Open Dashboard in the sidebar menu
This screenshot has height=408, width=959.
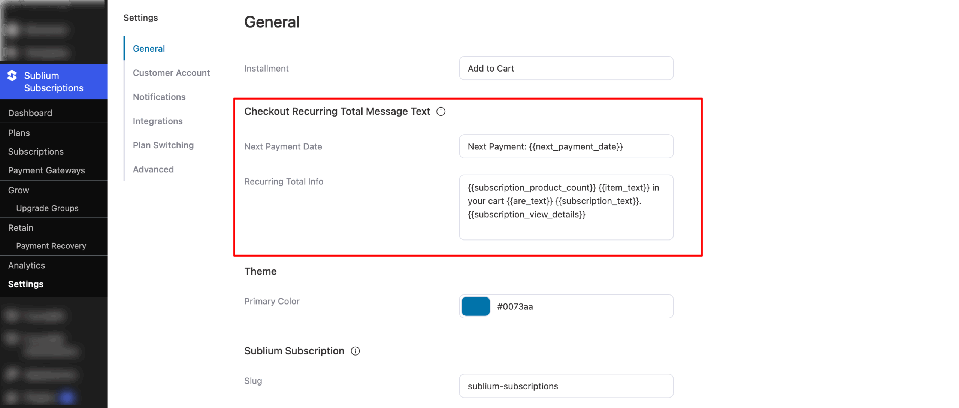30,113
